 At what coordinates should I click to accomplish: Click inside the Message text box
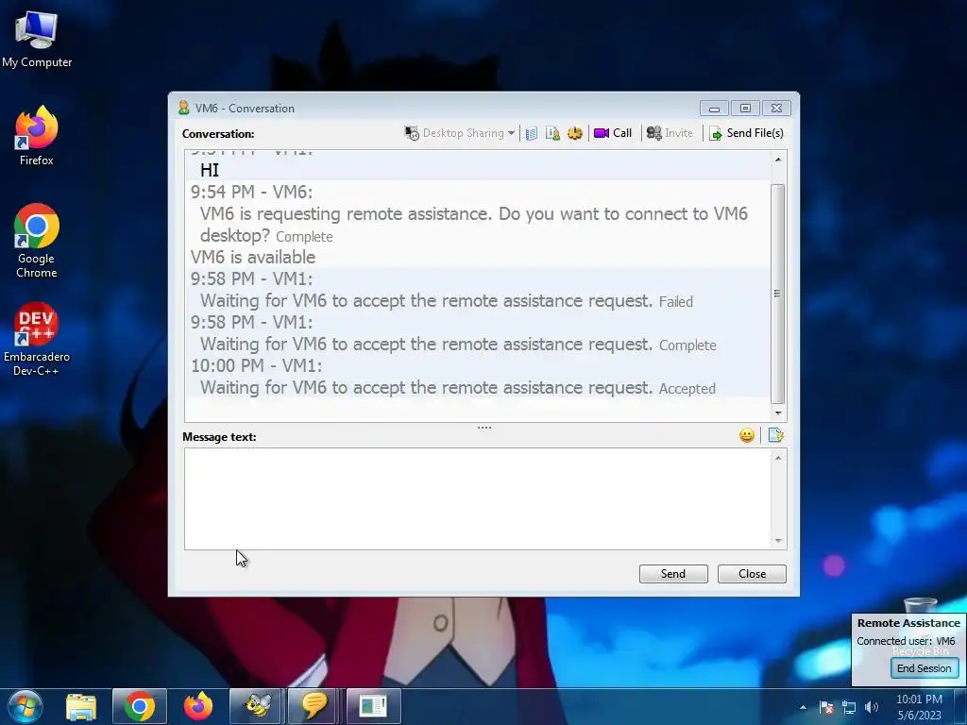[x=477, y=498]
